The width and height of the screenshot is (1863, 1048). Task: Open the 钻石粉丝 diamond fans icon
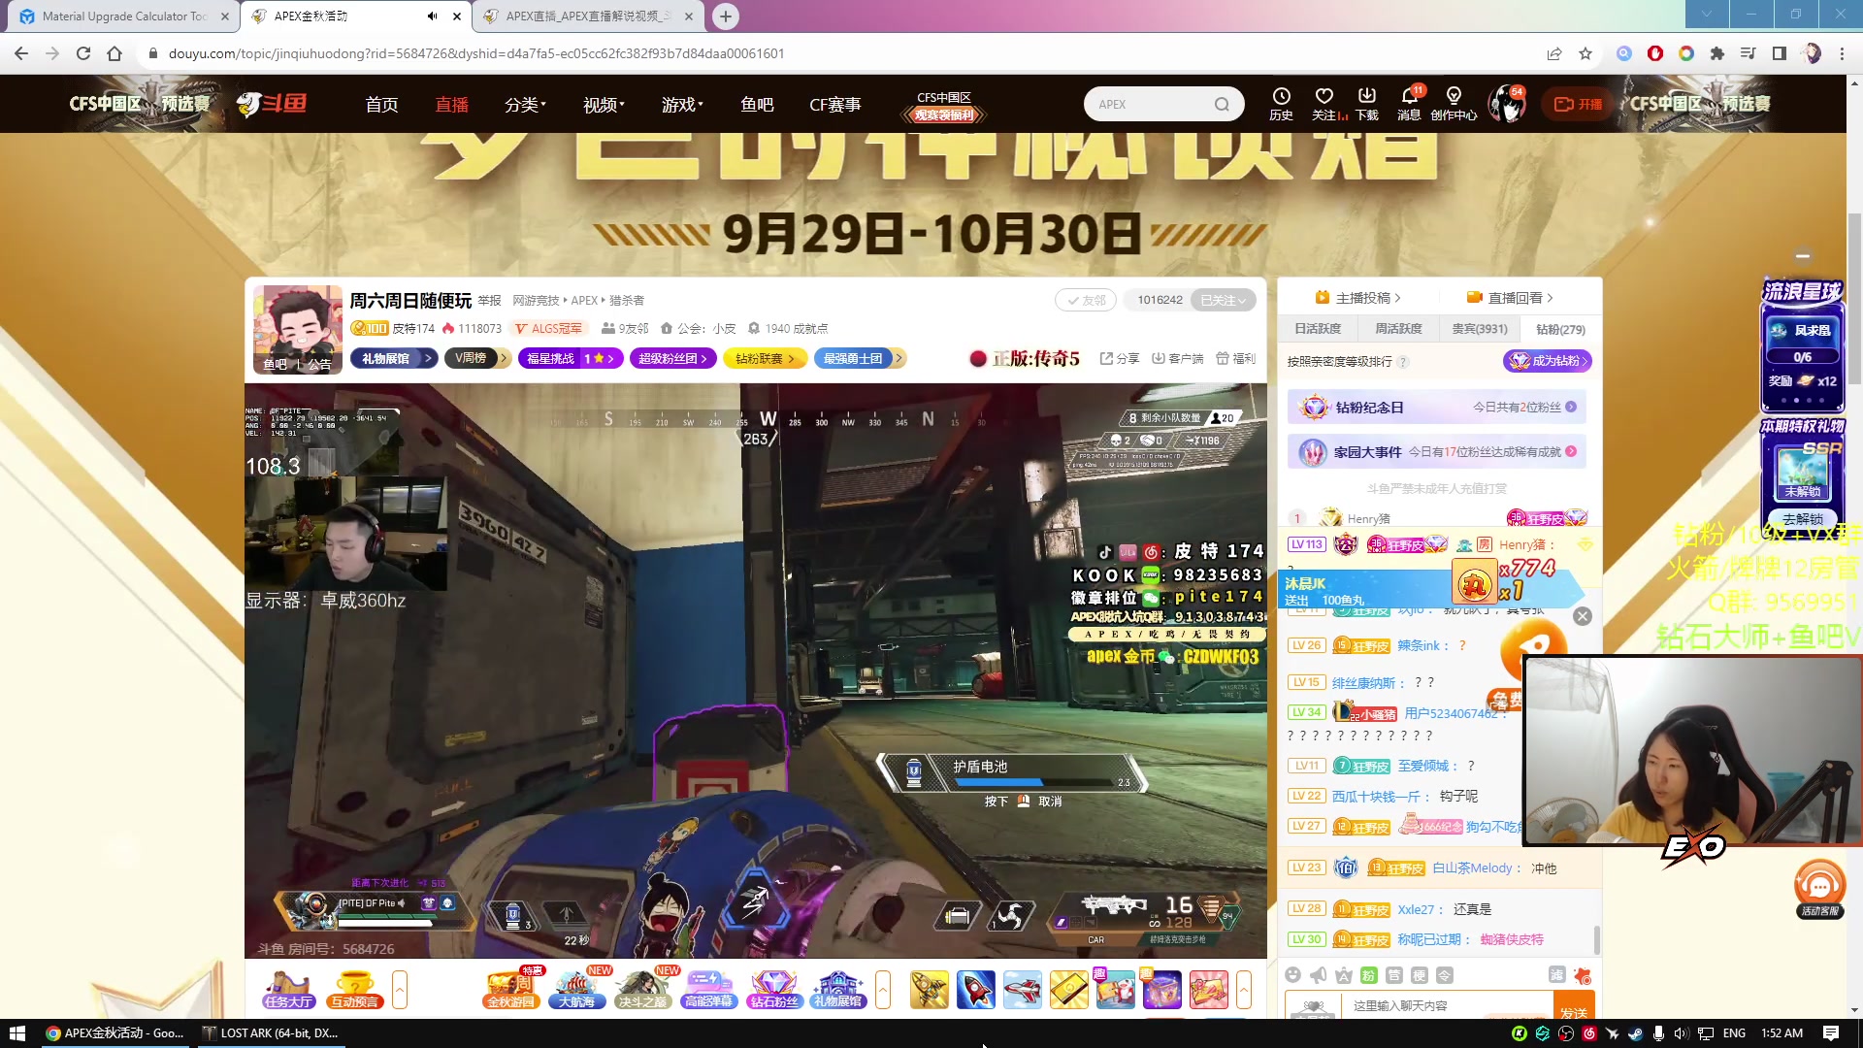click(x=773, y=989)
